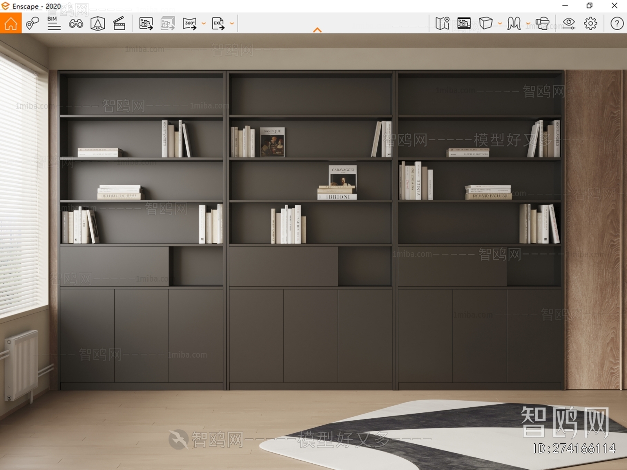Toggle BIM information mode

tap(54, 23)
